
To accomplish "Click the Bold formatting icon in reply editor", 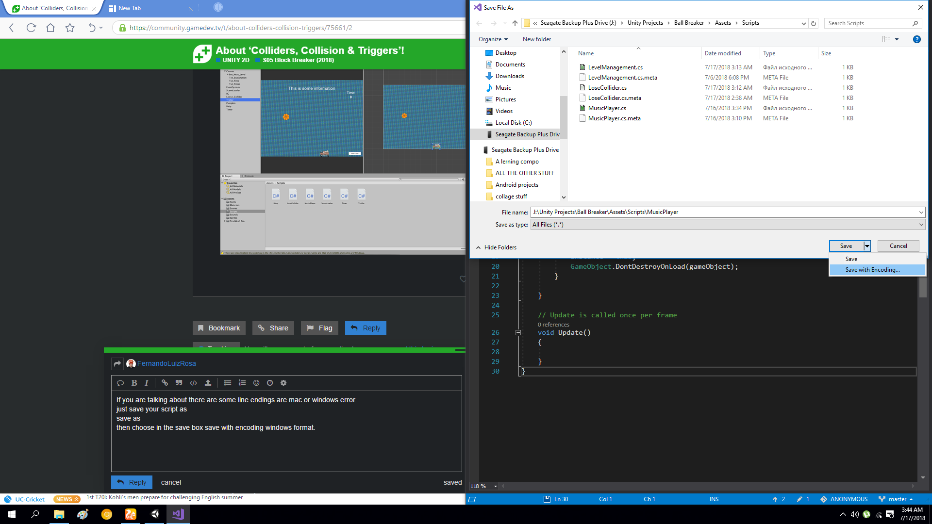I will click(x=134, y=383).
